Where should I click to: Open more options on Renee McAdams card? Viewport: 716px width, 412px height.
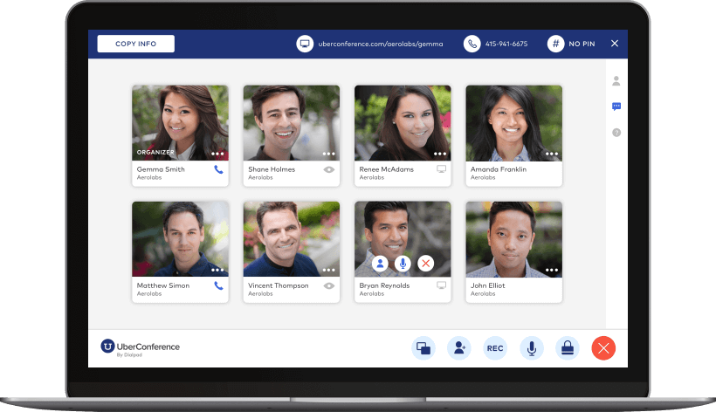[440, 154]
